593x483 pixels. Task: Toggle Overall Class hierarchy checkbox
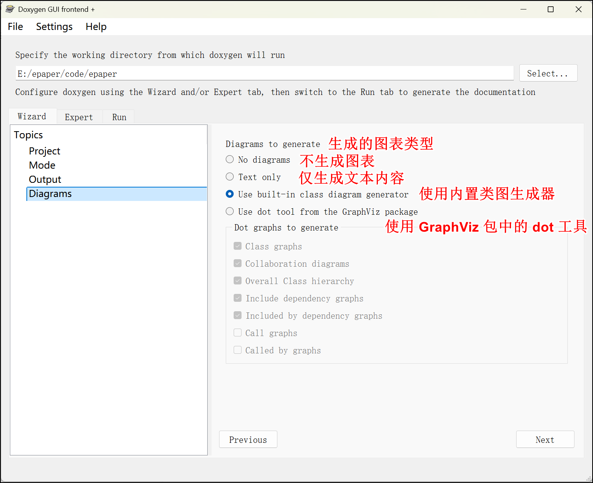click(x=238, y=280)
